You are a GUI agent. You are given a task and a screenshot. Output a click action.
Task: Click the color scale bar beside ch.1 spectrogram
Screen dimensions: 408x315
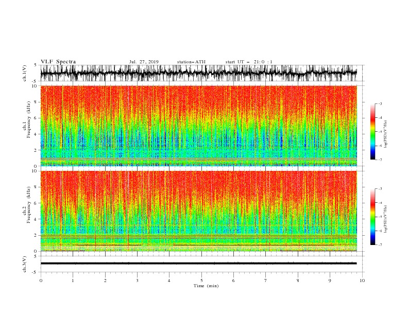pyautogui.click(x=373, y=132)
